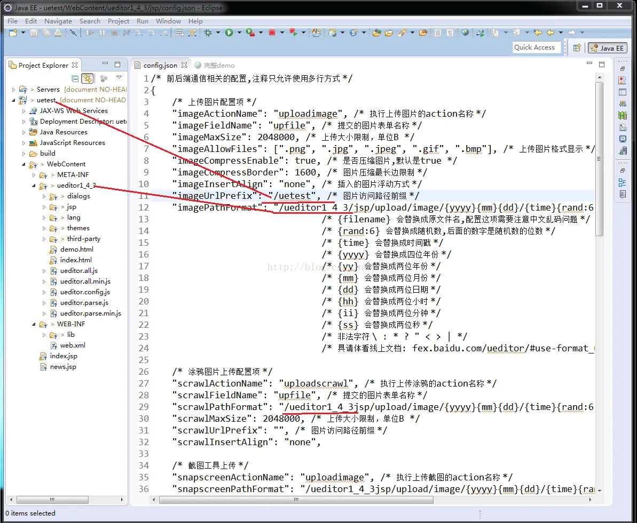Maximize the editor area
The width and height of the screenshot is (637, 523).
602,64
